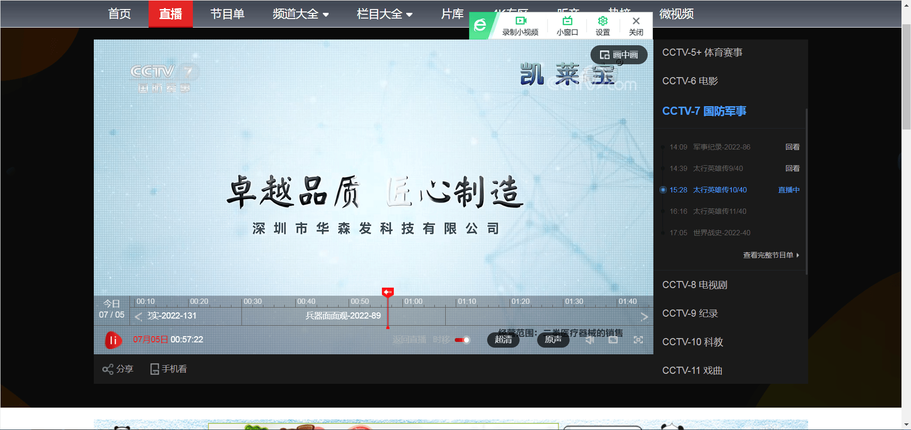
Task: Enable picture-in-picture (画中画) mode
Action: pyautogui.click(x=619, y=55)
